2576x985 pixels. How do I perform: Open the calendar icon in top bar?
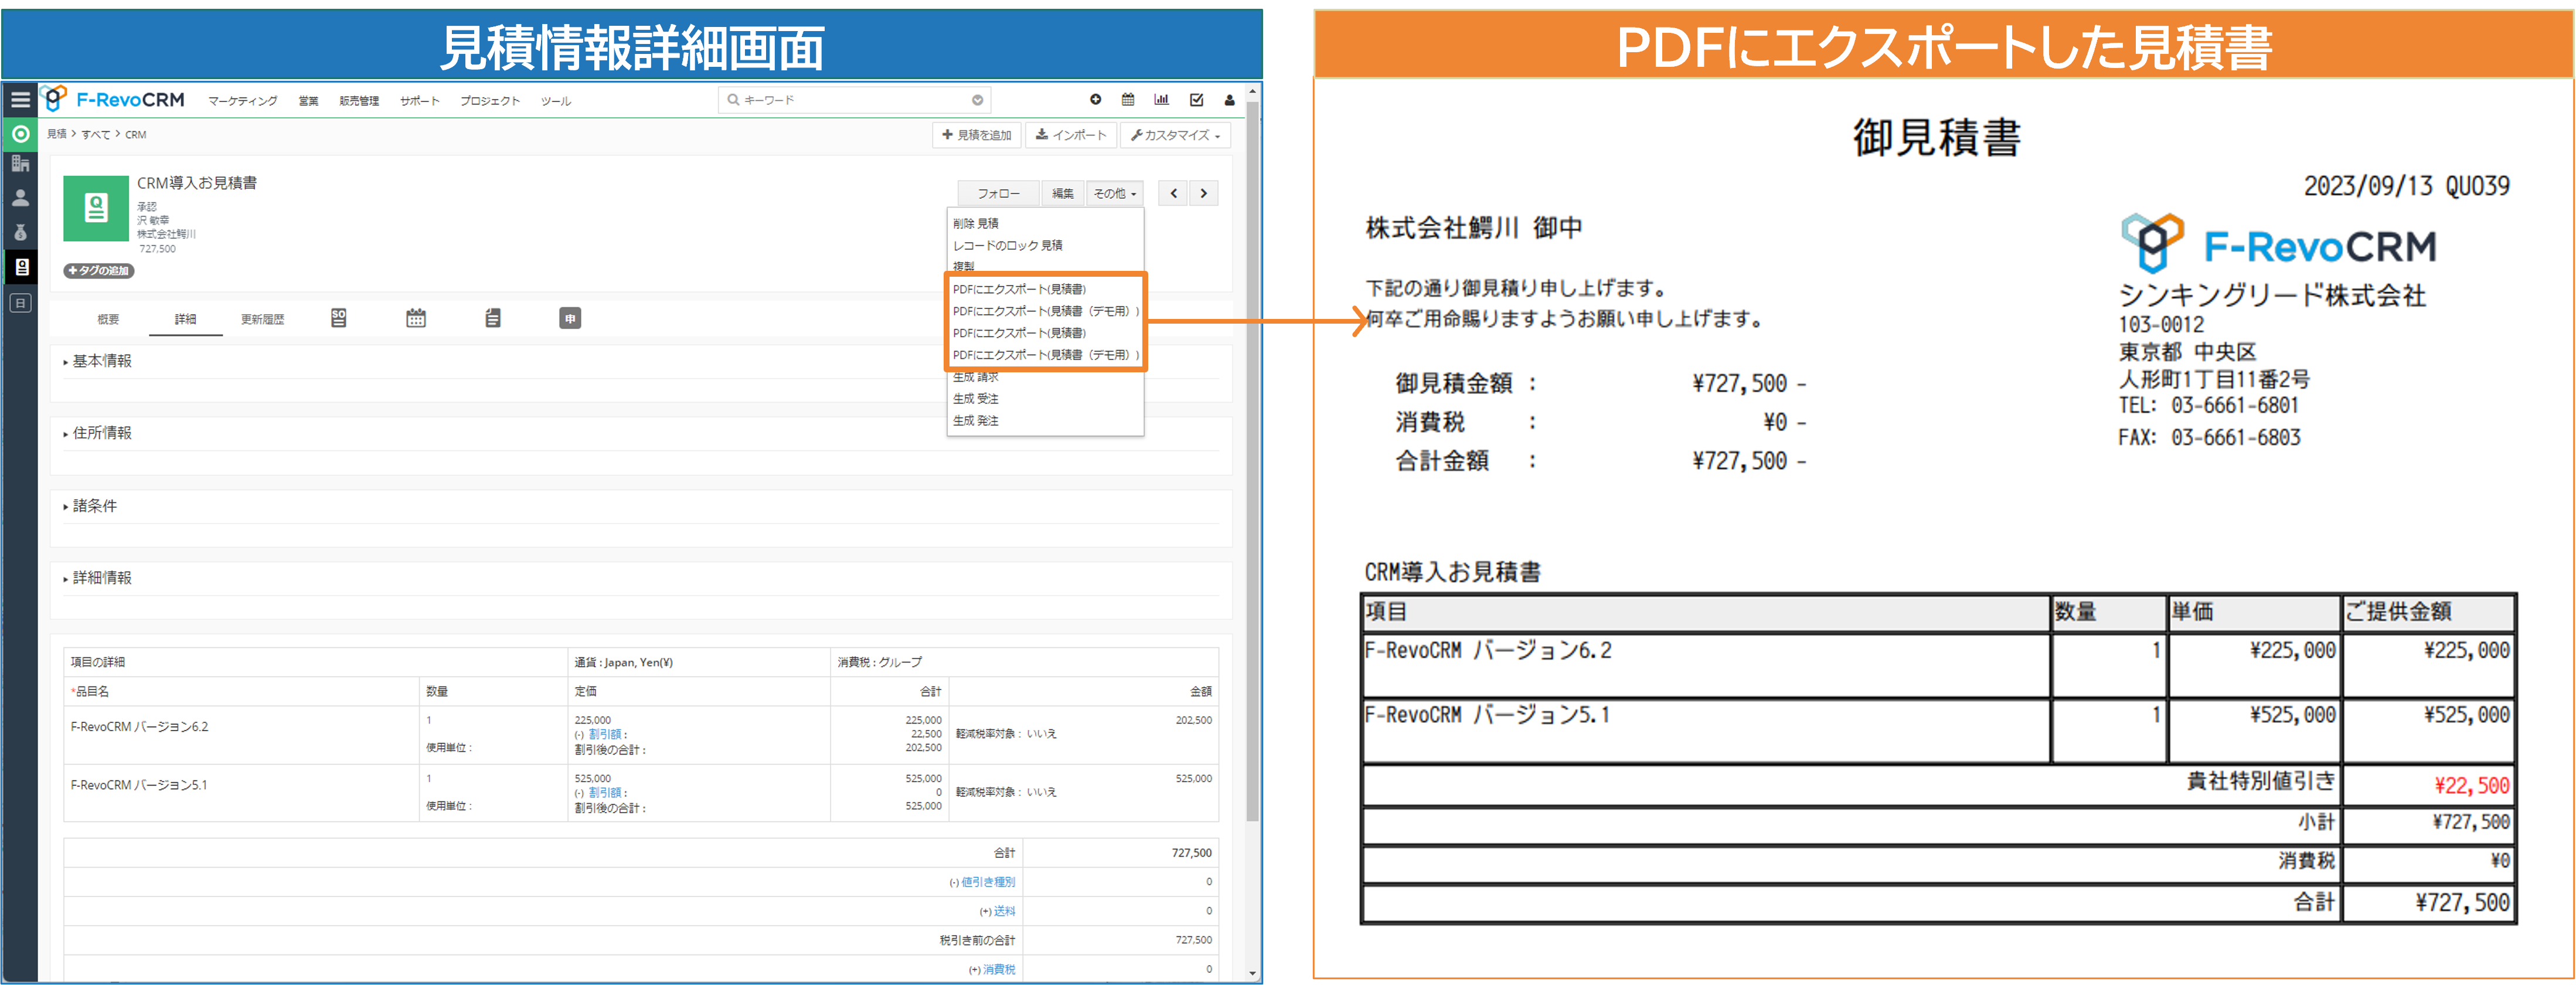point(1128,100)
